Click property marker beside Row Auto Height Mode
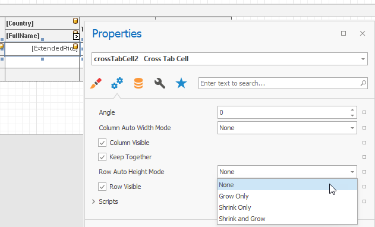375x227 pixels. click(x=364, y=172)
